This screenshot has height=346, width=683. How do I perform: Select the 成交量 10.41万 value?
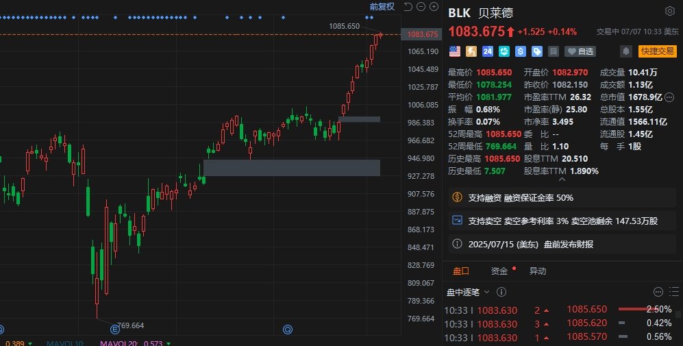coord(643,73)
